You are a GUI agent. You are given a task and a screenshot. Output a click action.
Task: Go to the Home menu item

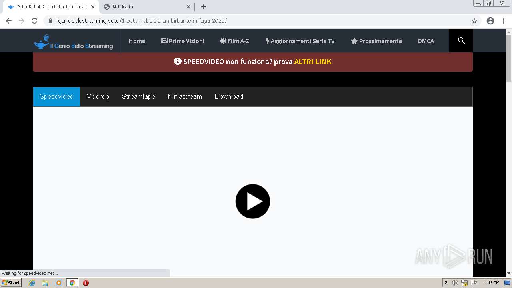pos(137,41)
